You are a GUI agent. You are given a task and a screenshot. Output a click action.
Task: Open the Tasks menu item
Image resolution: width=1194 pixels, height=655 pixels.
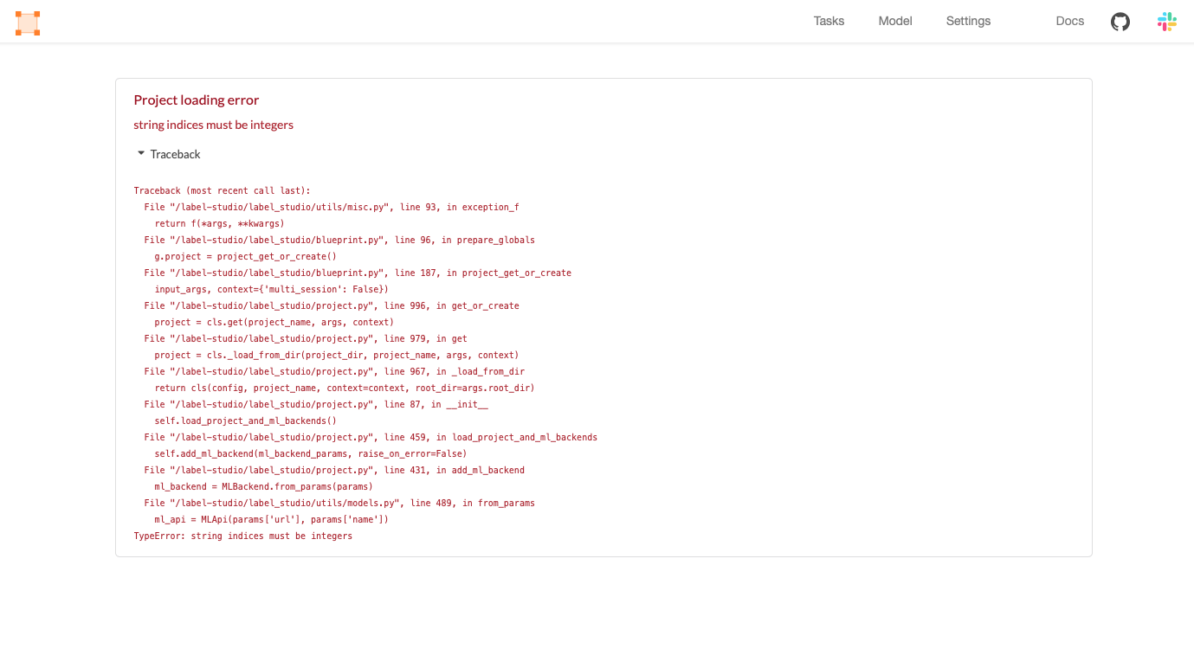828,21
